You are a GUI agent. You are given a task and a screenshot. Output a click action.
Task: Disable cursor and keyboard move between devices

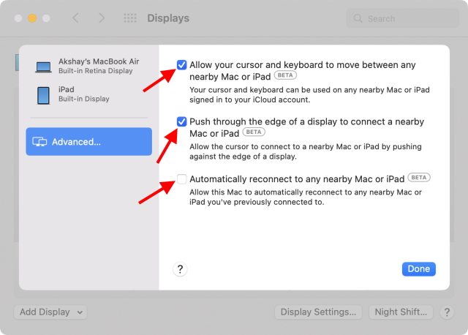tap(181, 65)
